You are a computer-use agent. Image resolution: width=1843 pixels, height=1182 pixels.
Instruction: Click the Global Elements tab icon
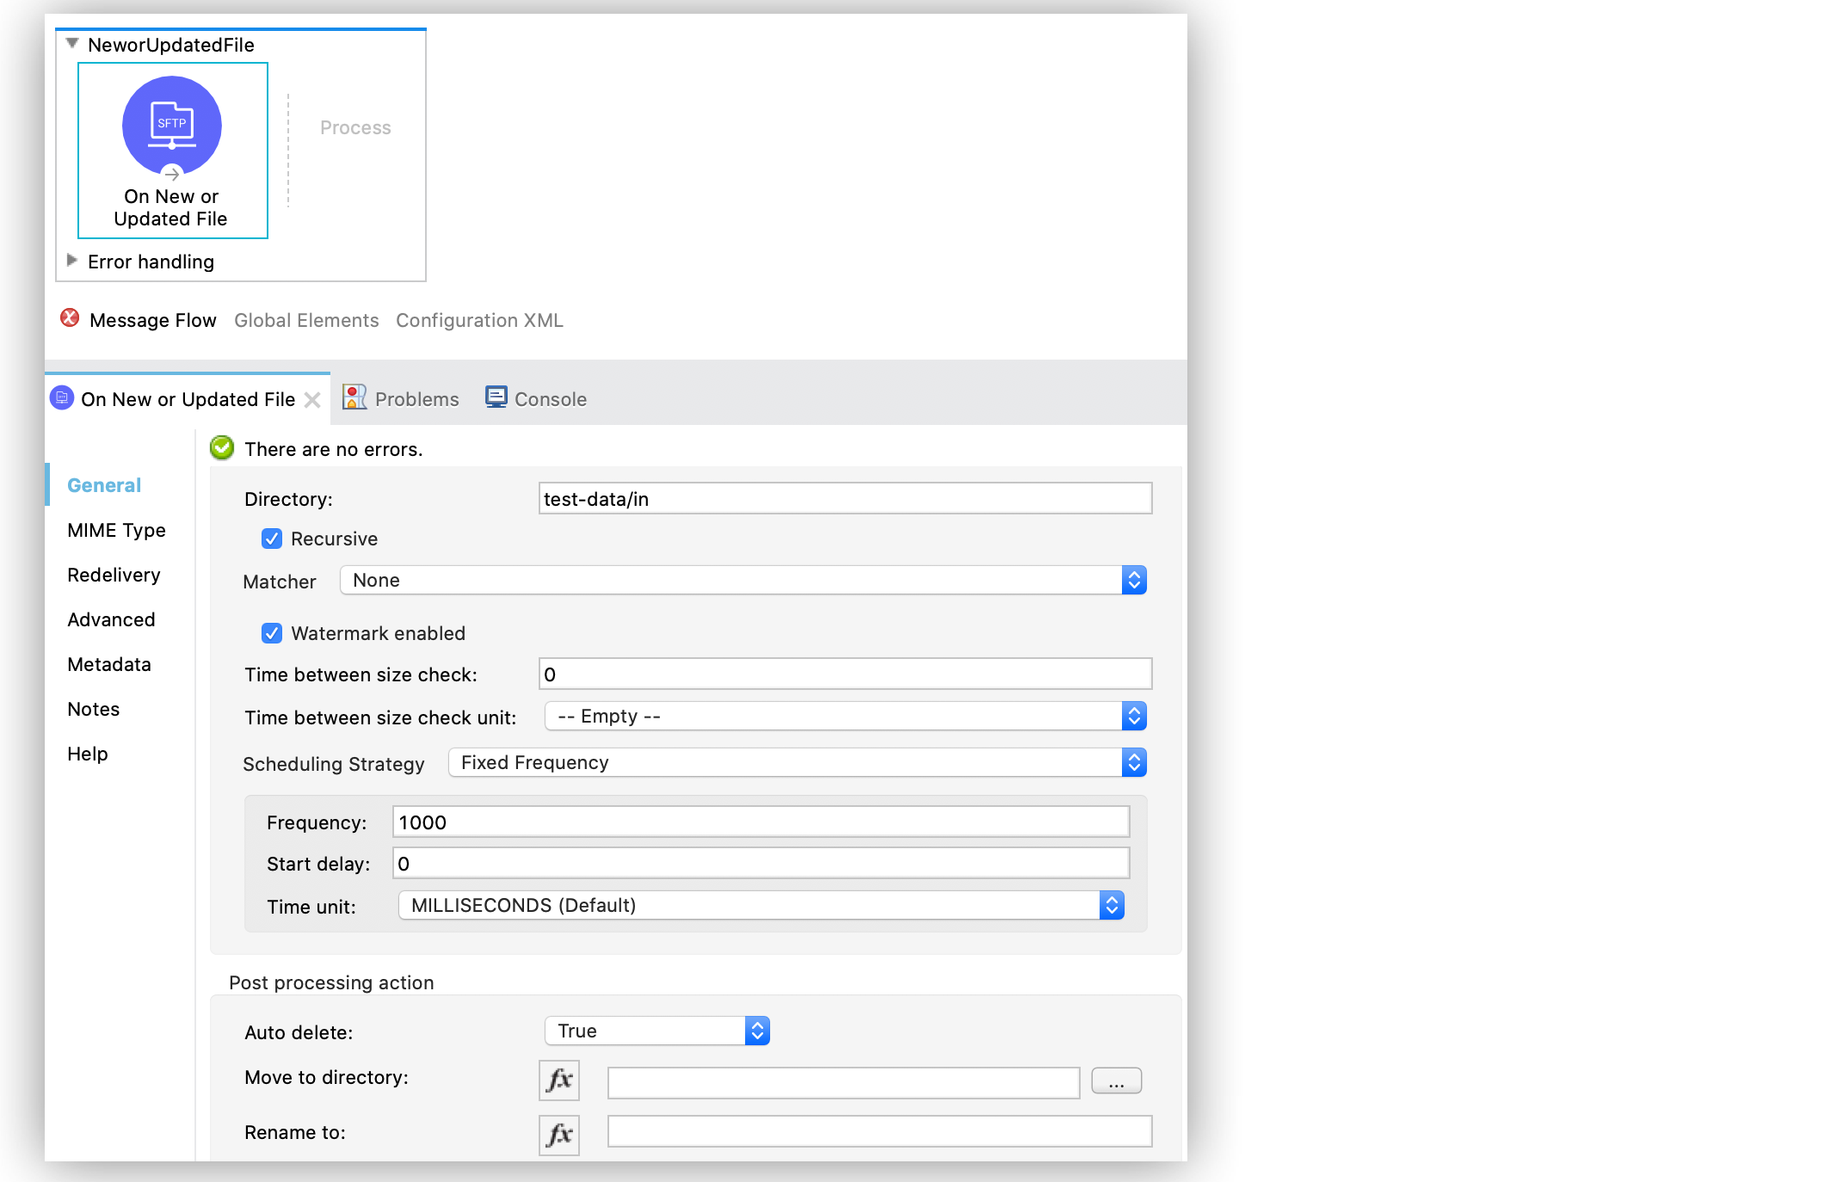(x=305, y=320)
